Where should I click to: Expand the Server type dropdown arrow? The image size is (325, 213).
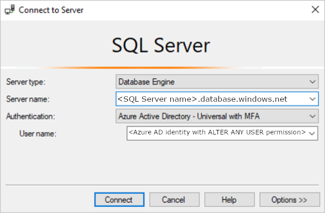(x=312, y=82)
